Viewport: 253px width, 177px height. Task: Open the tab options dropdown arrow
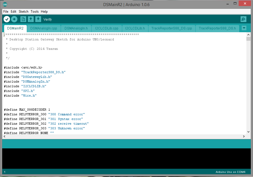pos(244,28)
